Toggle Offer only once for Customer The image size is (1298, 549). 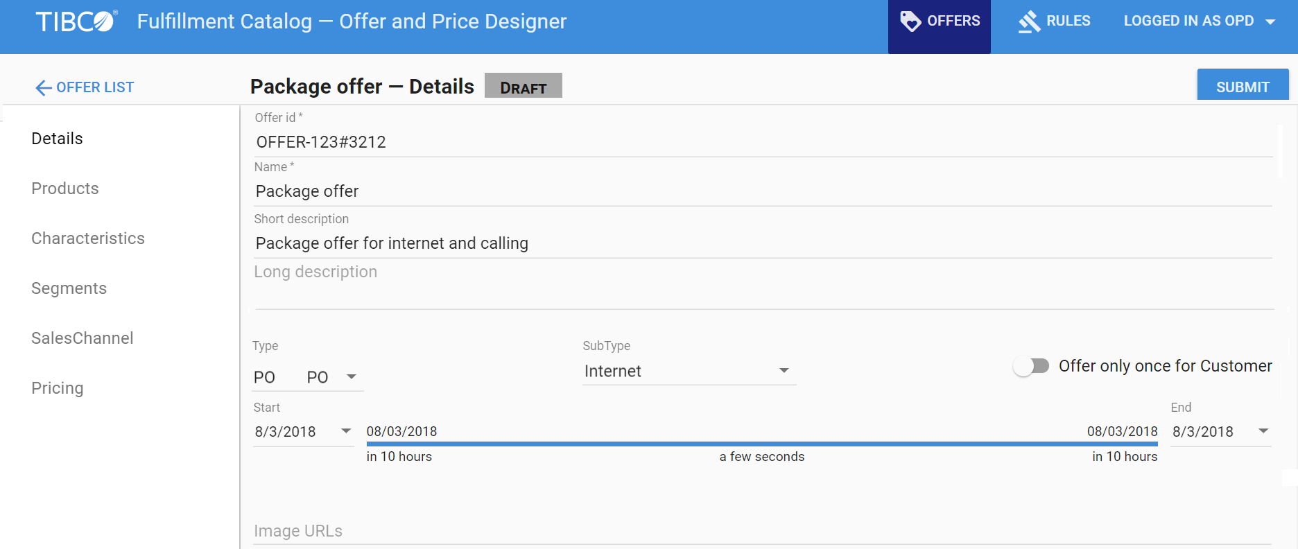pyautogui.click(x=1031, y=366)
